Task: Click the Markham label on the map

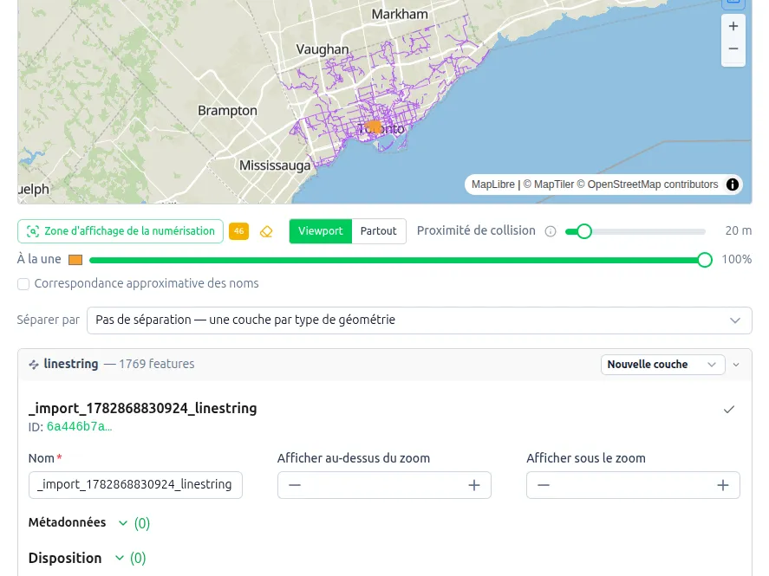Action: click(x=400, y=14)
